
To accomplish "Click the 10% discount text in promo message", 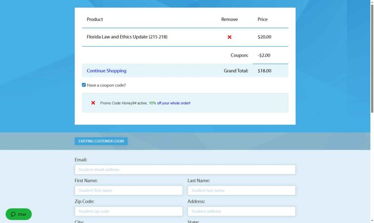I will point(153,103).
